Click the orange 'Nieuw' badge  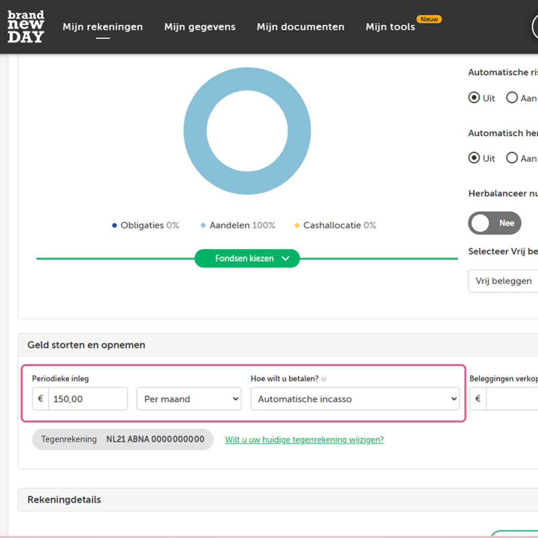(429, 19)
